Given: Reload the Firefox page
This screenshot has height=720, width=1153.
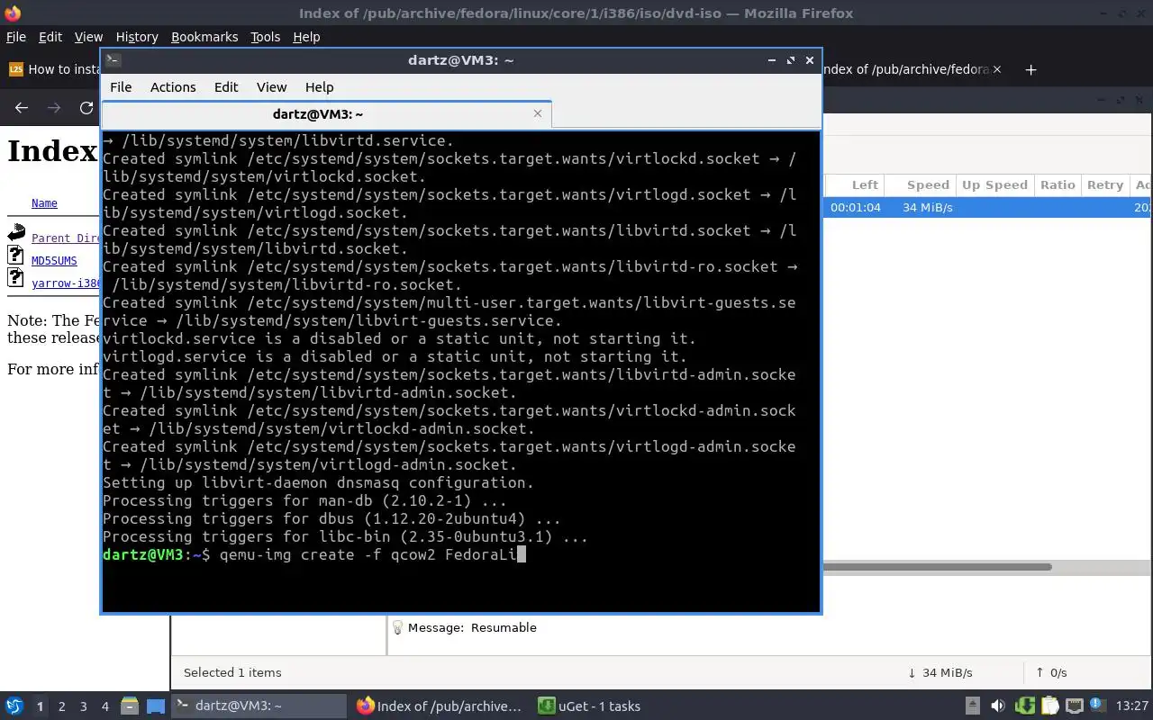Looking at the screenshot, I should pyautogui.click(x=86, y=108).
